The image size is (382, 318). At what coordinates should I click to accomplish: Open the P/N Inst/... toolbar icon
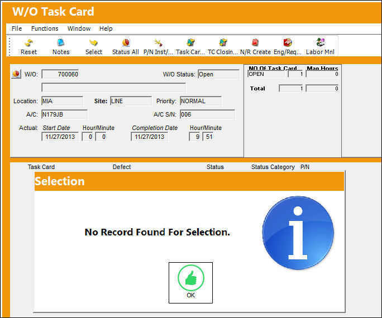[x=158, y=46]
